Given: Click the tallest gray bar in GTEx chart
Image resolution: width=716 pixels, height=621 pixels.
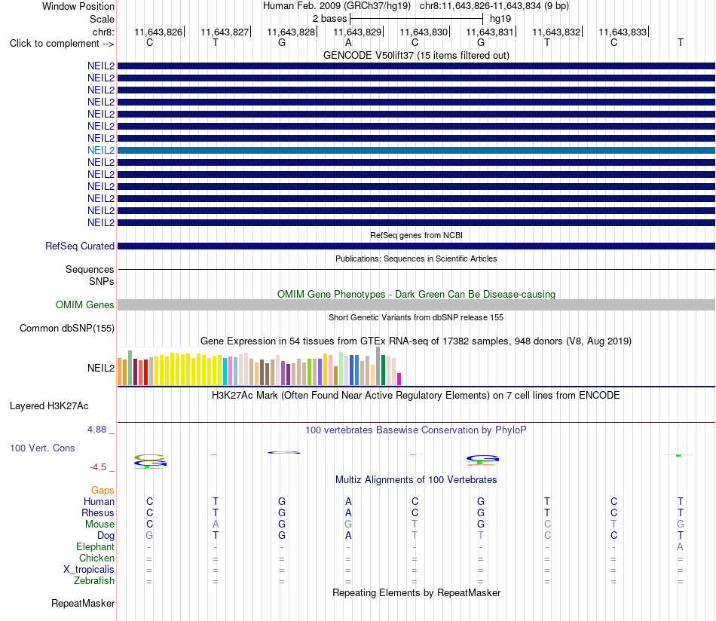Looking at the screenshot, I should (x=378, y=366).
